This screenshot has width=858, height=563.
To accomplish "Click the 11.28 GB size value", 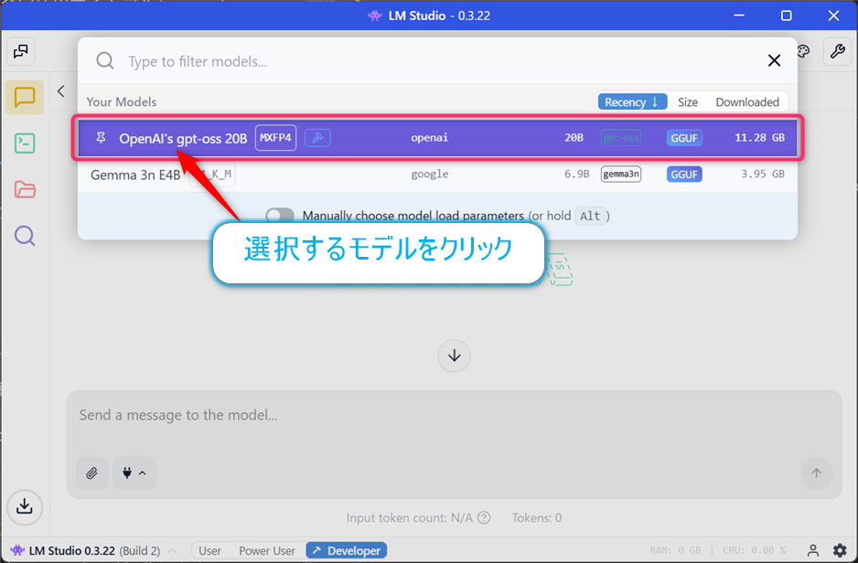I will pyautogui.click(x=759, y=138).
